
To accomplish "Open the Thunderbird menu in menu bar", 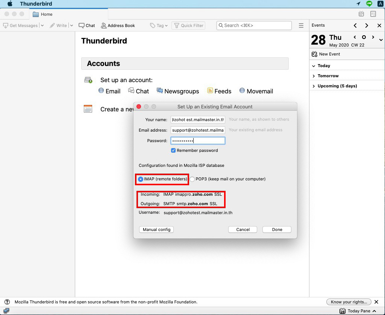I will tap(36, 4).
